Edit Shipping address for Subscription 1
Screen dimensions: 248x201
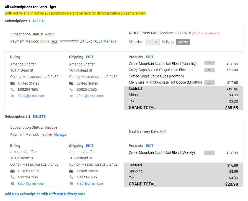90,57
